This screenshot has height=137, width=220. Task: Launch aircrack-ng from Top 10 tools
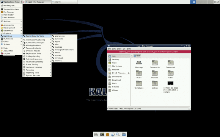point(64,36)
